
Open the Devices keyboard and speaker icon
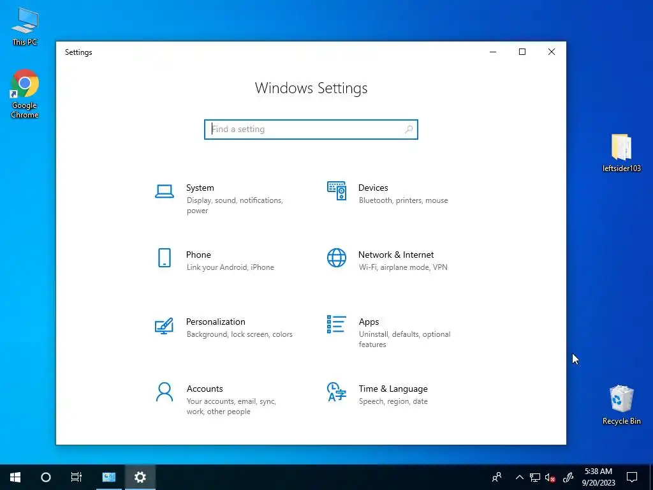coord(337,191)
